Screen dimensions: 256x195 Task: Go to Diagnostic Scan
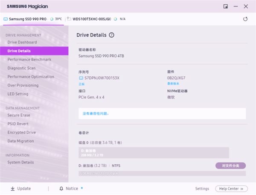pos(21,68)
